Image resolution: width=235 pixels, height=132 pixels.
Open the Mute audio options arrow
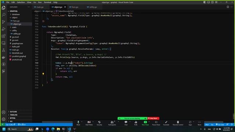[82, 122]
